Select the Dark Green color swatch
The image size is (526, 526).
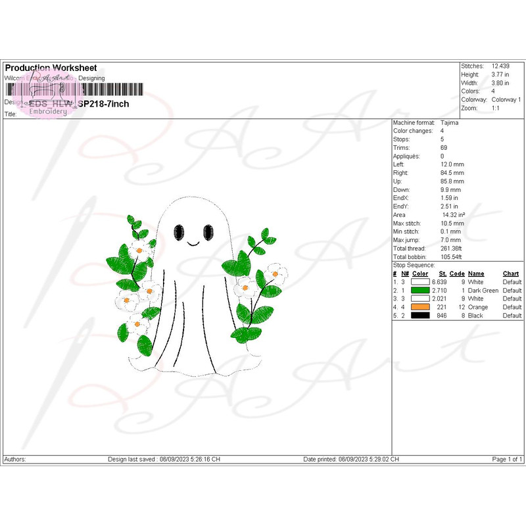(x=420, y=290)
